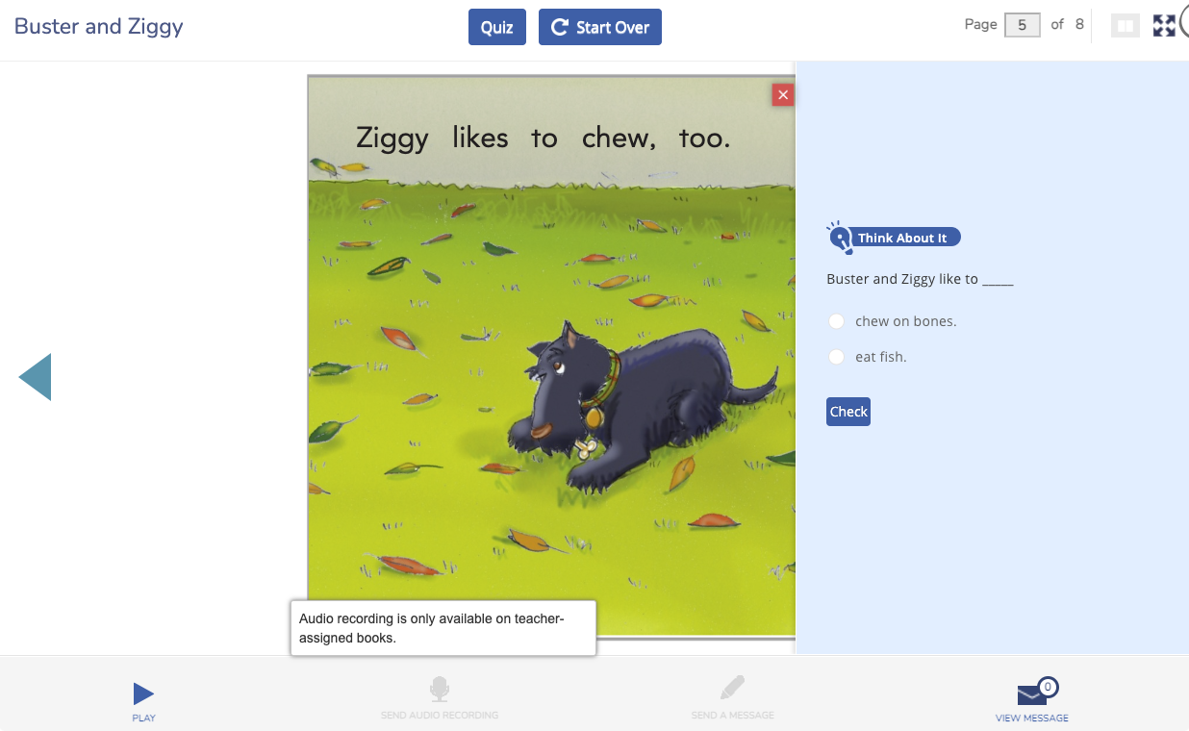Click the audio recording tooltip message

point(443,628)
